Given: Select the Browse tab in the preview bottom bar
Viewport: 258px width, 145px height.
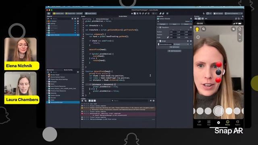Looking at the screenshot, I should [x=227, y=123].
